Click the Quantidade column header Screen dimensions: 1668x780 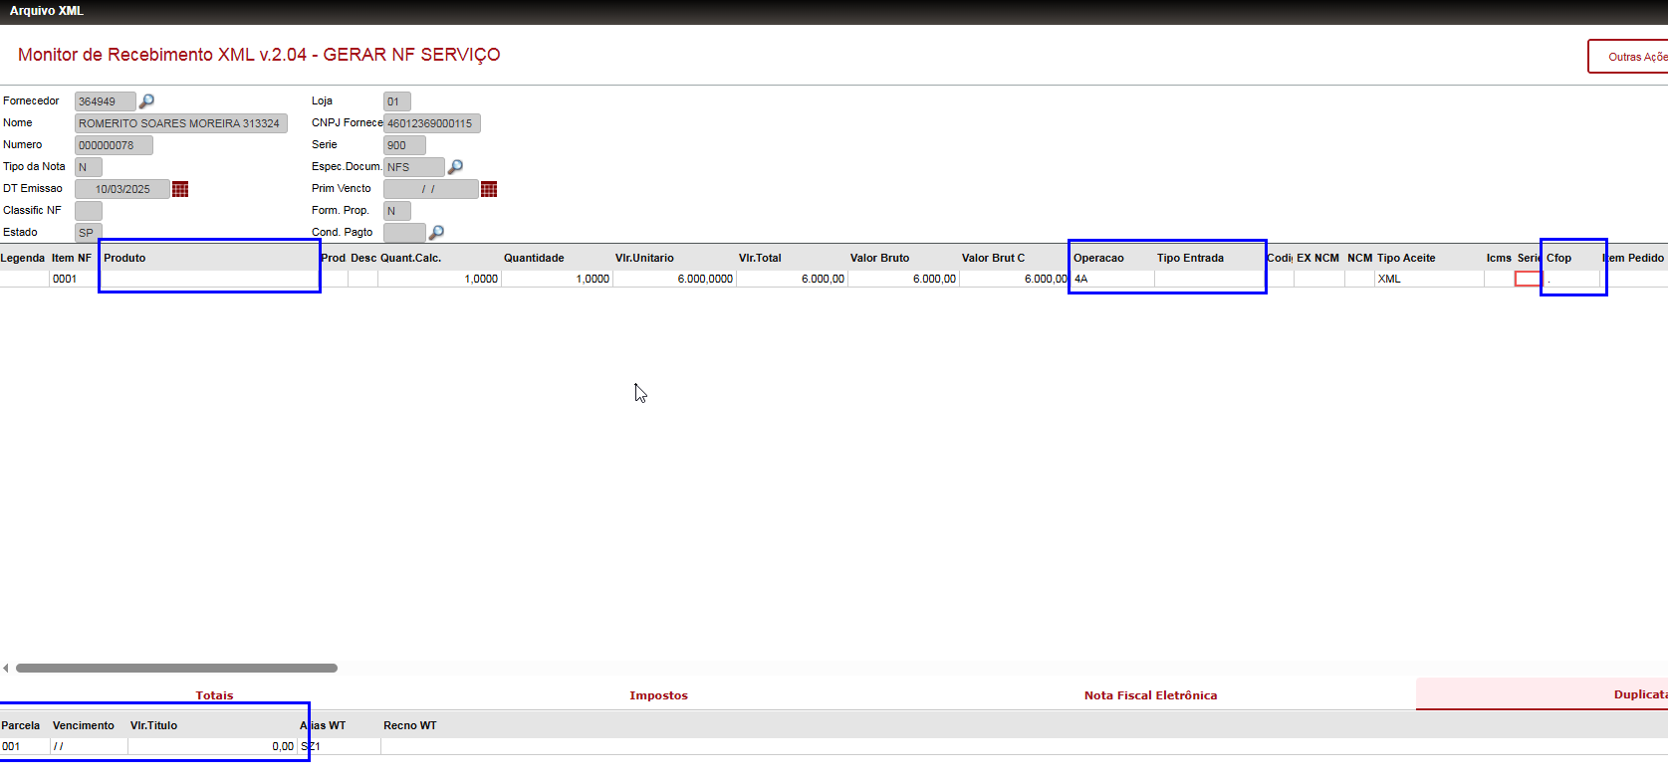point(534,258)
